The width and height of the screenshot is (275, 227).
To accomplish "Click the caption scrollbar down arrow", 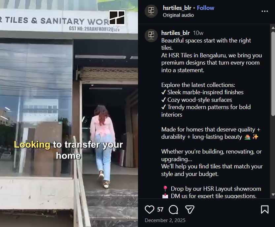I will [x=273, y=194].
